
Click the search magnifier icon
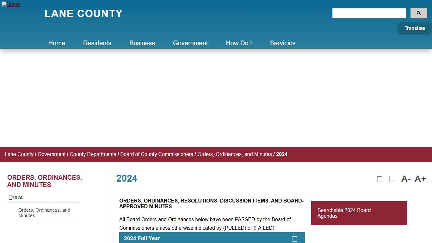pos(418,13)
